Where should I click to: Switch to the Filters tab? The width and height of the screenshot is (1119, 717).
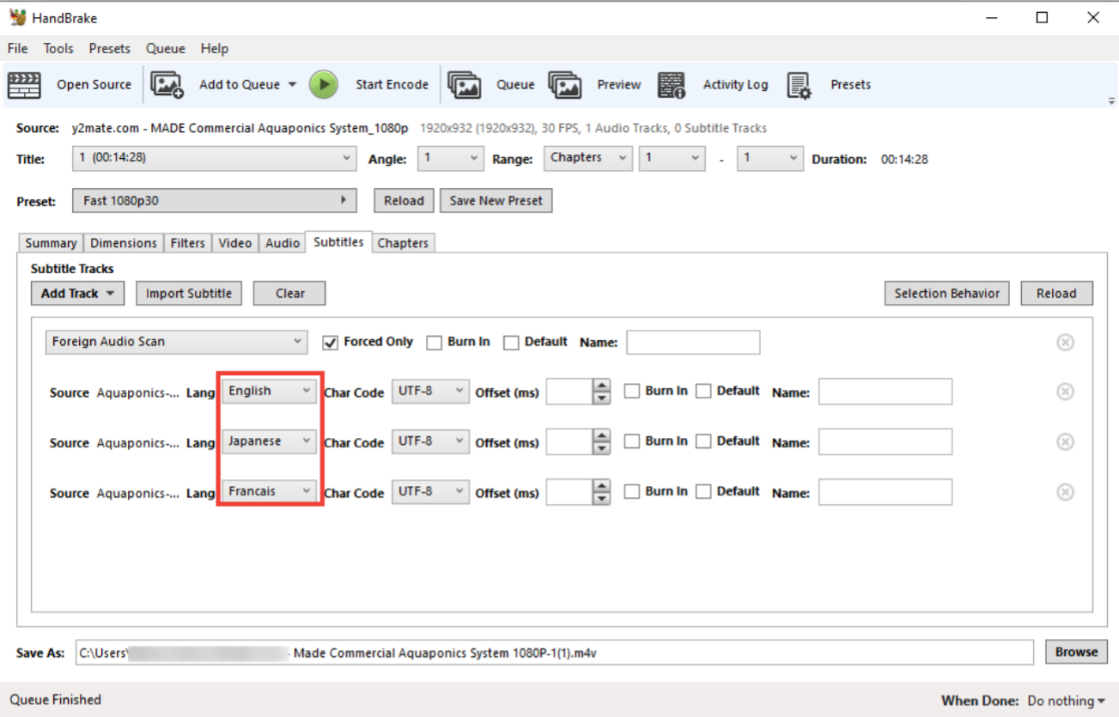[x=187, y=243]
